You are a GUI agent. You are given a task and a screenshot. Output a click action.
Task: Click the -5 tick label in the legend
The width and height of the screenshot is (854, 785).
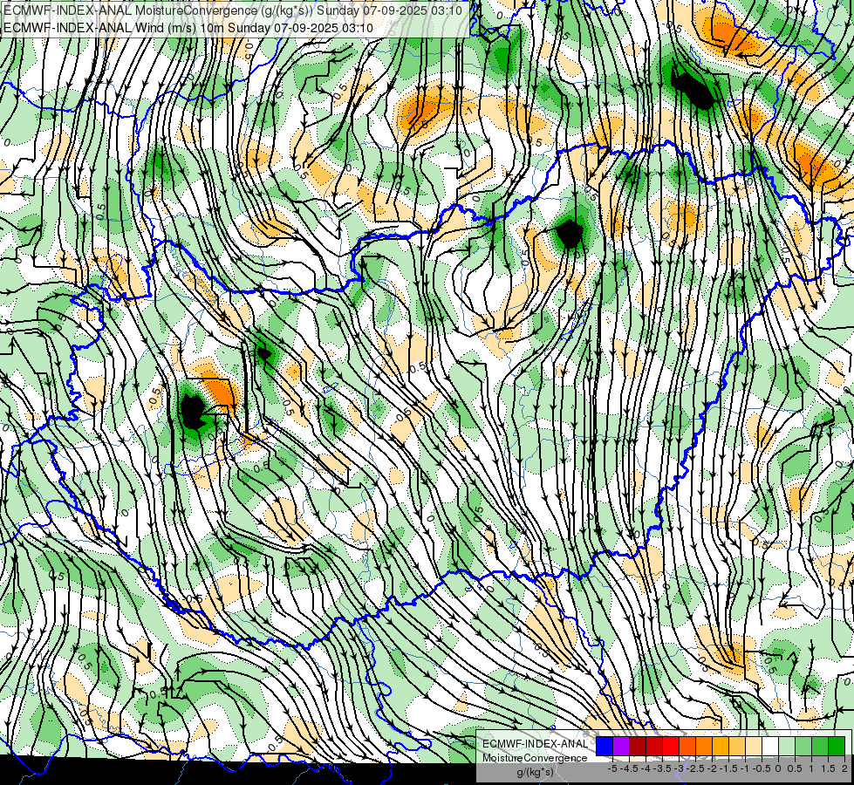pyautogui.click(x=612, y=768)
